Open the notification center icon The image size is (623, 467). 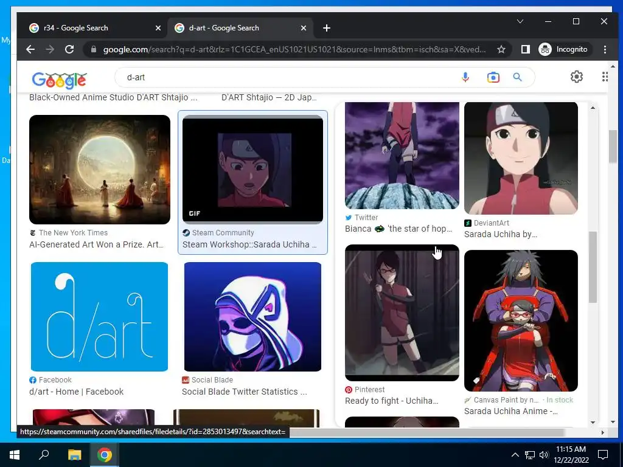point(603,455)
